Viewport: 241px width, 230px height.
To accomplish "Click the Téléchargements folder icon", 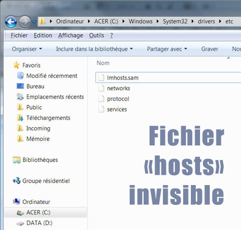I will pyautogui.click(x=20, y=117).
